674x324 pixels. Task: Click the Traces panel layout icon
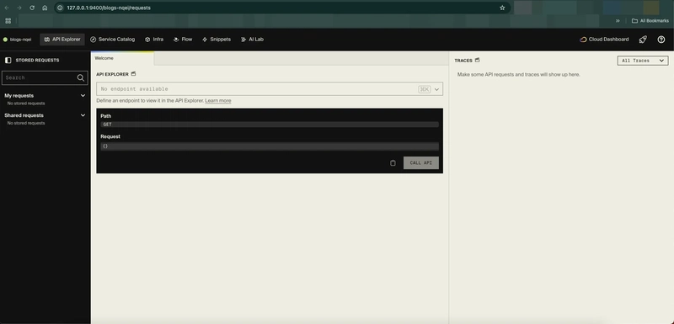coord(477,61)
